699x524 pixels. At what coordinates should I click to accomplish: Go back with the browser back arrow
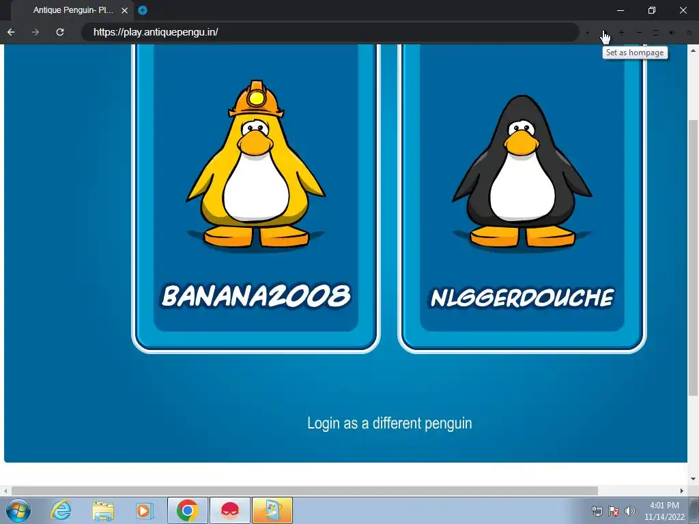11,32
